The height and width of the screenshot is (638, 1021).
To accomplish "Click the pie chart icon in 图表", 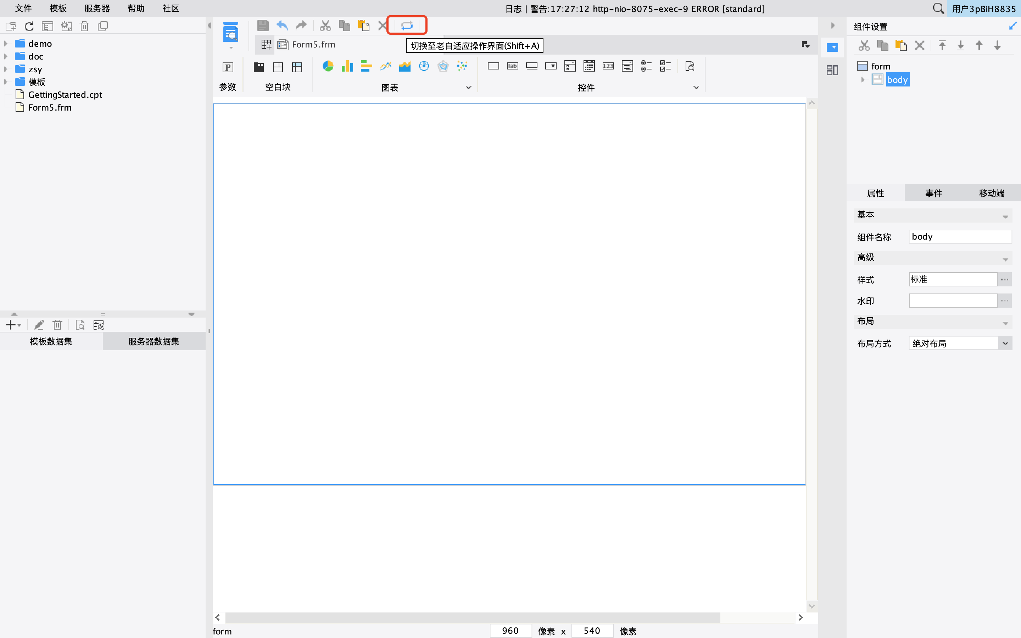I will pyautogui.click(x=328, y=66).
